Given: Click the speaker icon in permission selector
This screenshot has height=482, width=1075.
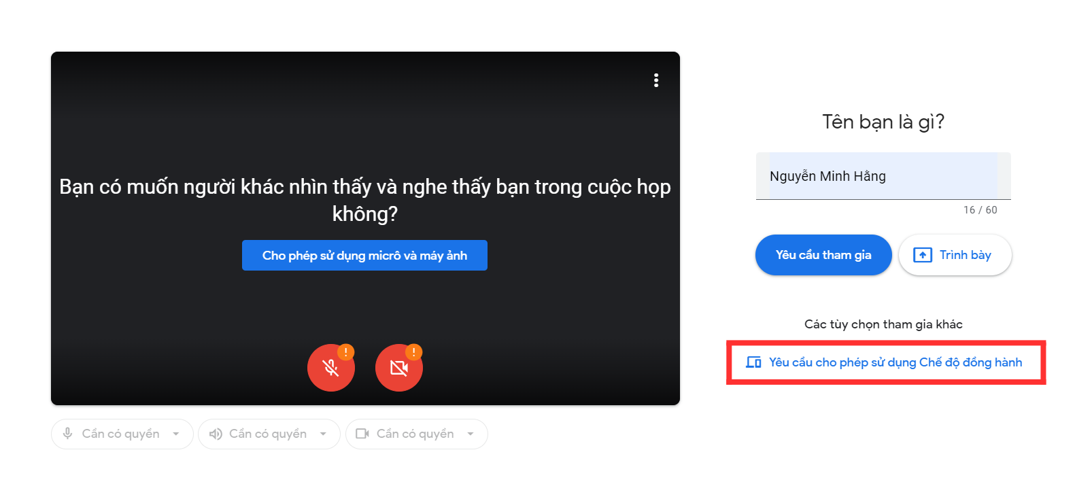Looking at the screenshot, I should [x=215, y=434].
